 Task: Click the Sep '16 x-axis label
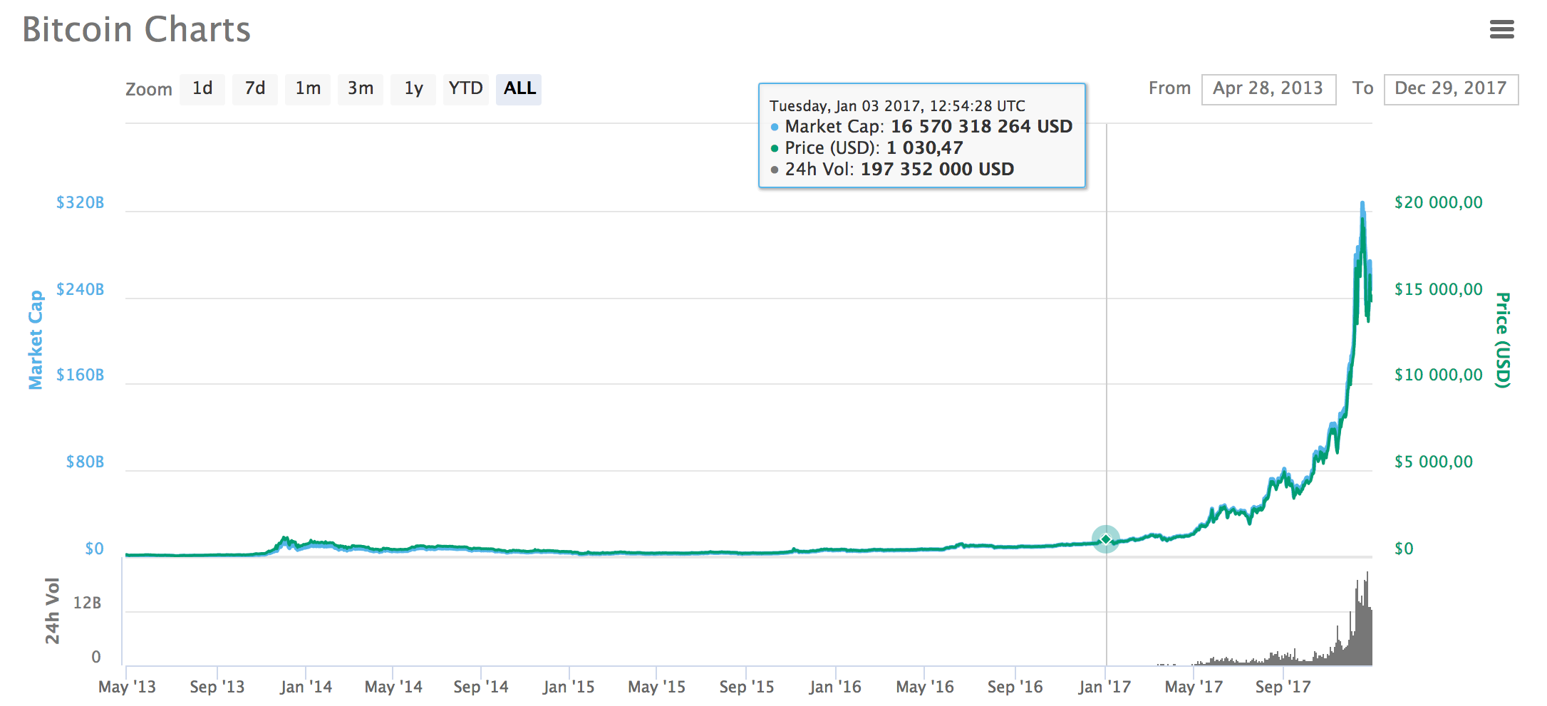[x=1015, y=687]
